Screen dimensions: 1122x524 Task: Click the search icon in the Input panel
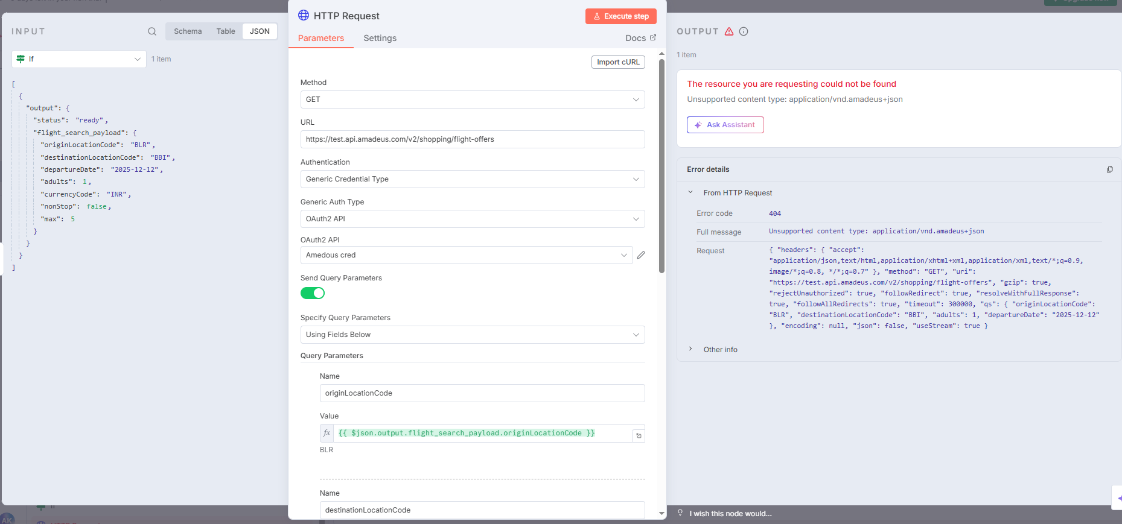coord(152,31)
